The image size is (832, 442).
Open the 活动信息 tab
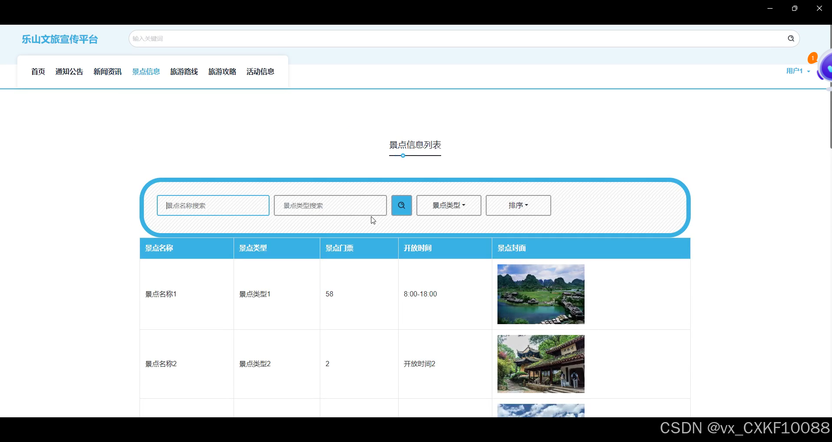pos(260,71)
